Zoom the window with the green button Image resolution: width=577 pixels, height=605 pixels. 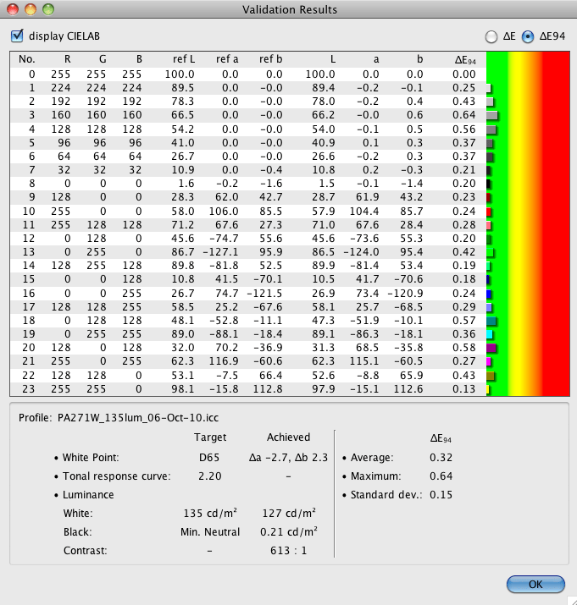[48, 9]
